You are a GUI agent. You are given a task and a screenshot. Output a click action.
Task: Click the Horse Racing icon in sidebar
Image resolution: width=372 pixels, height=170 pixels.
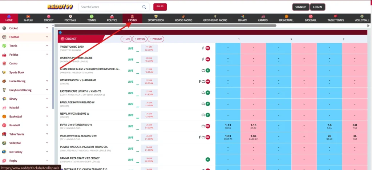point(4,81)
